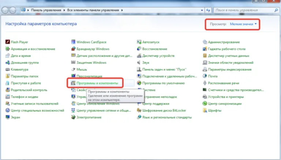281x160 pixels.
Task: Open the Брандмауэр Windows icon
Action: point(73,49)
